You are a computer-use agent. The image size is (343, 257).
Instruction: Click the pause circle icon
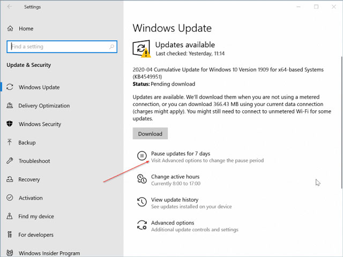point(141,156)
